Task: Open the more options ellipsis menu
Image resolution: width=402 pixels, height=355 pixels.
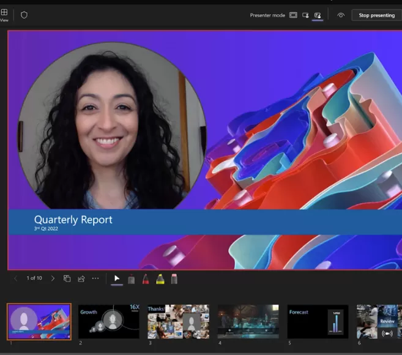Action: (95, 278)
